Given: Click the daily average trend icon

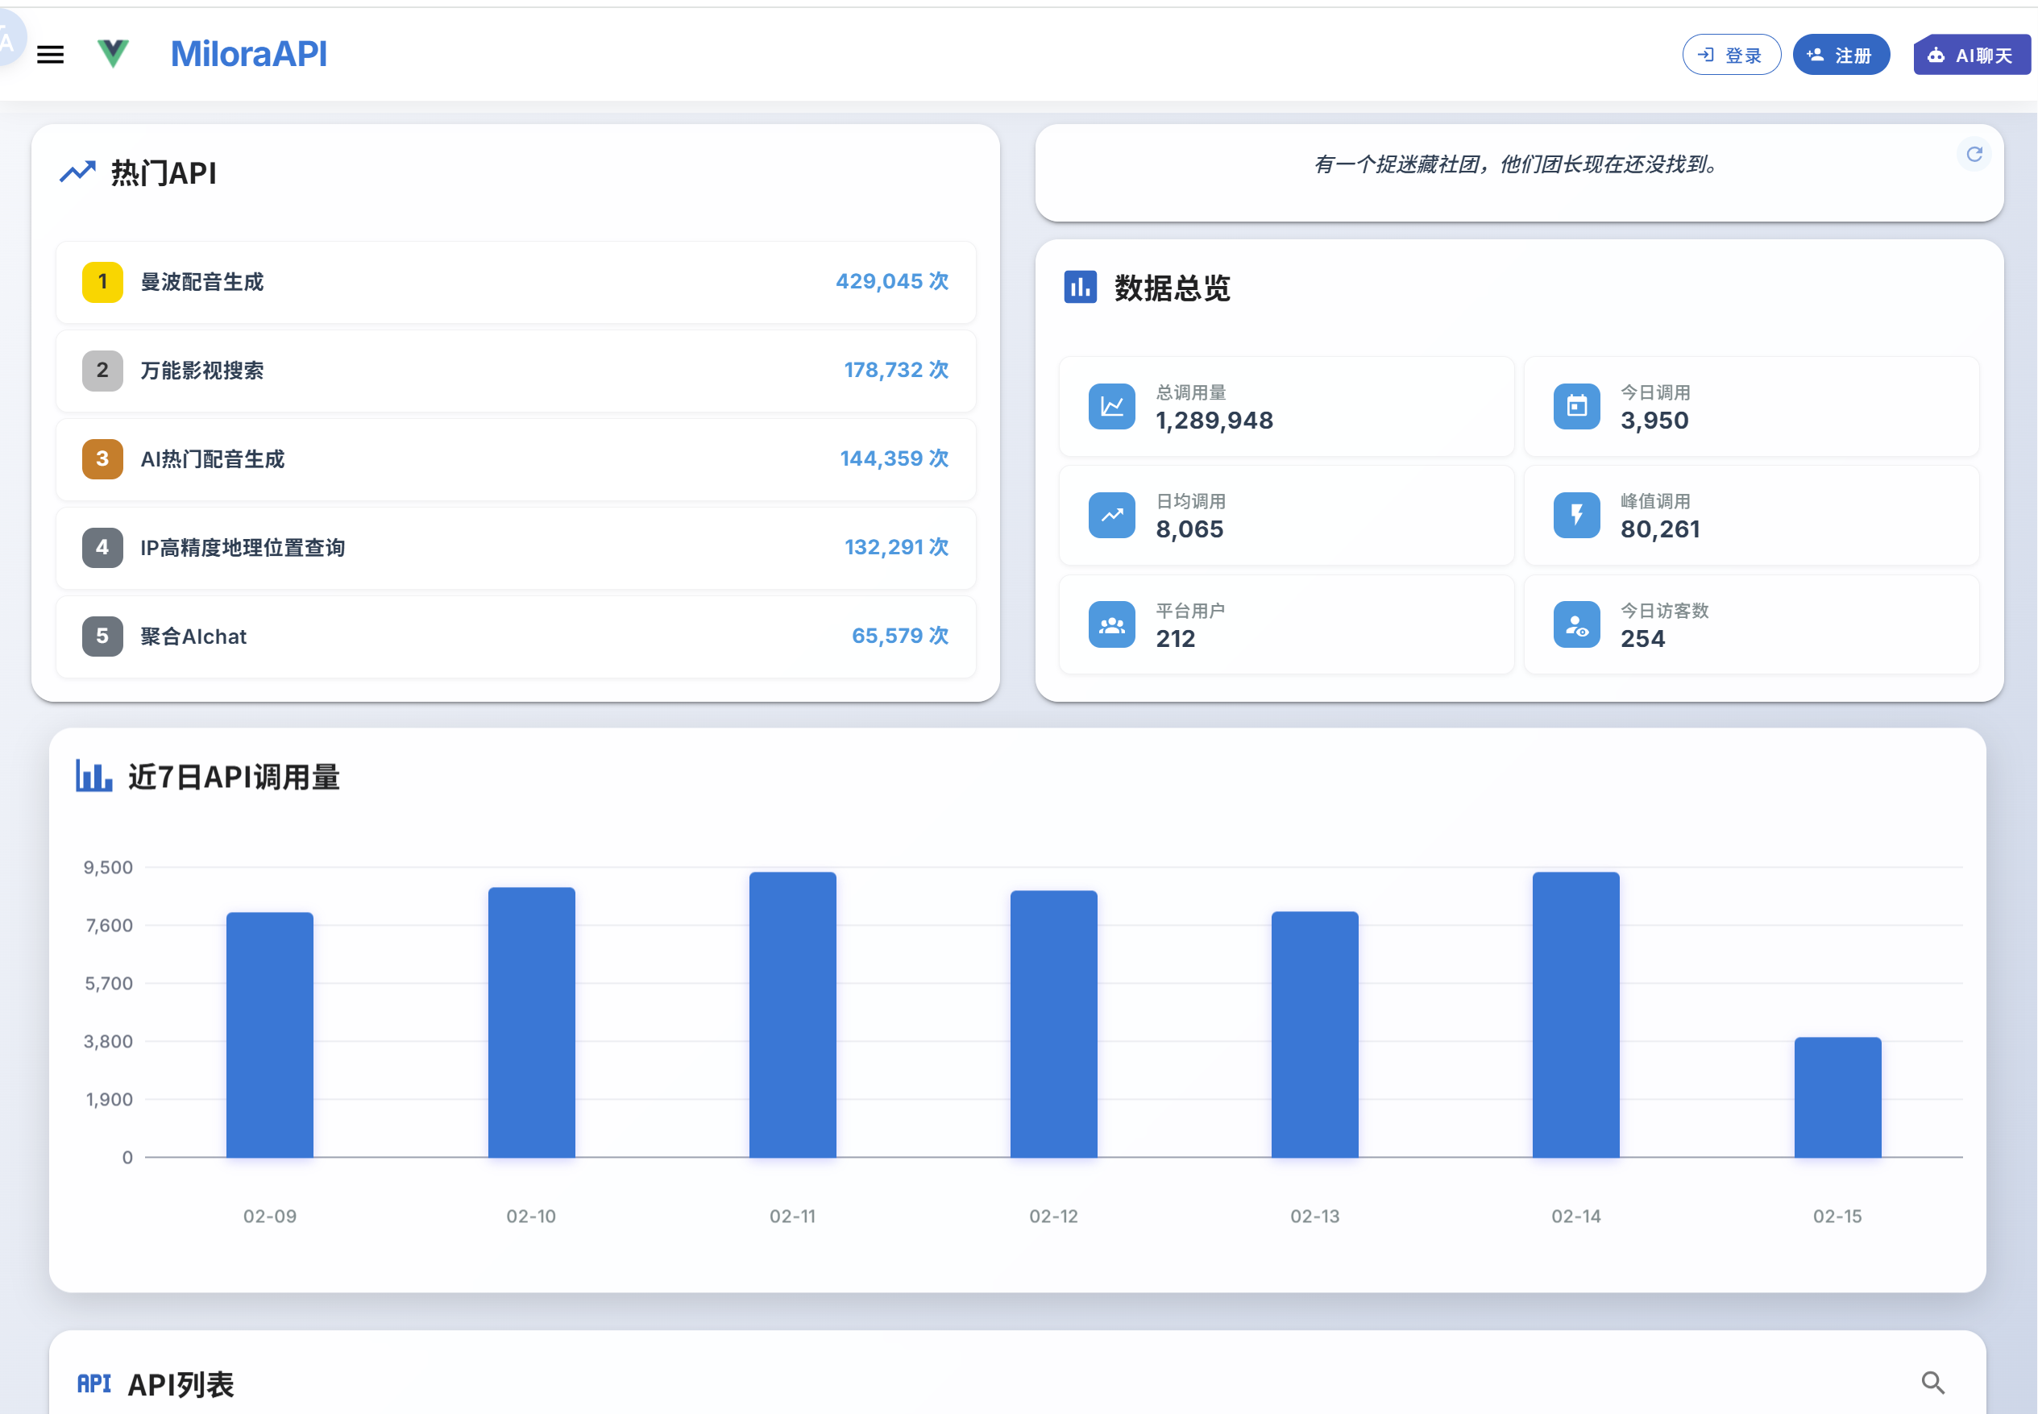Looking at the screenshot, I should pyautogui.click(x=1111, y=516).
